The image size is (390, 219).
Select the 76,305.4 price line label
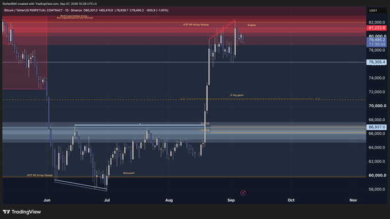pyautogui.click(x=377, y=62)
